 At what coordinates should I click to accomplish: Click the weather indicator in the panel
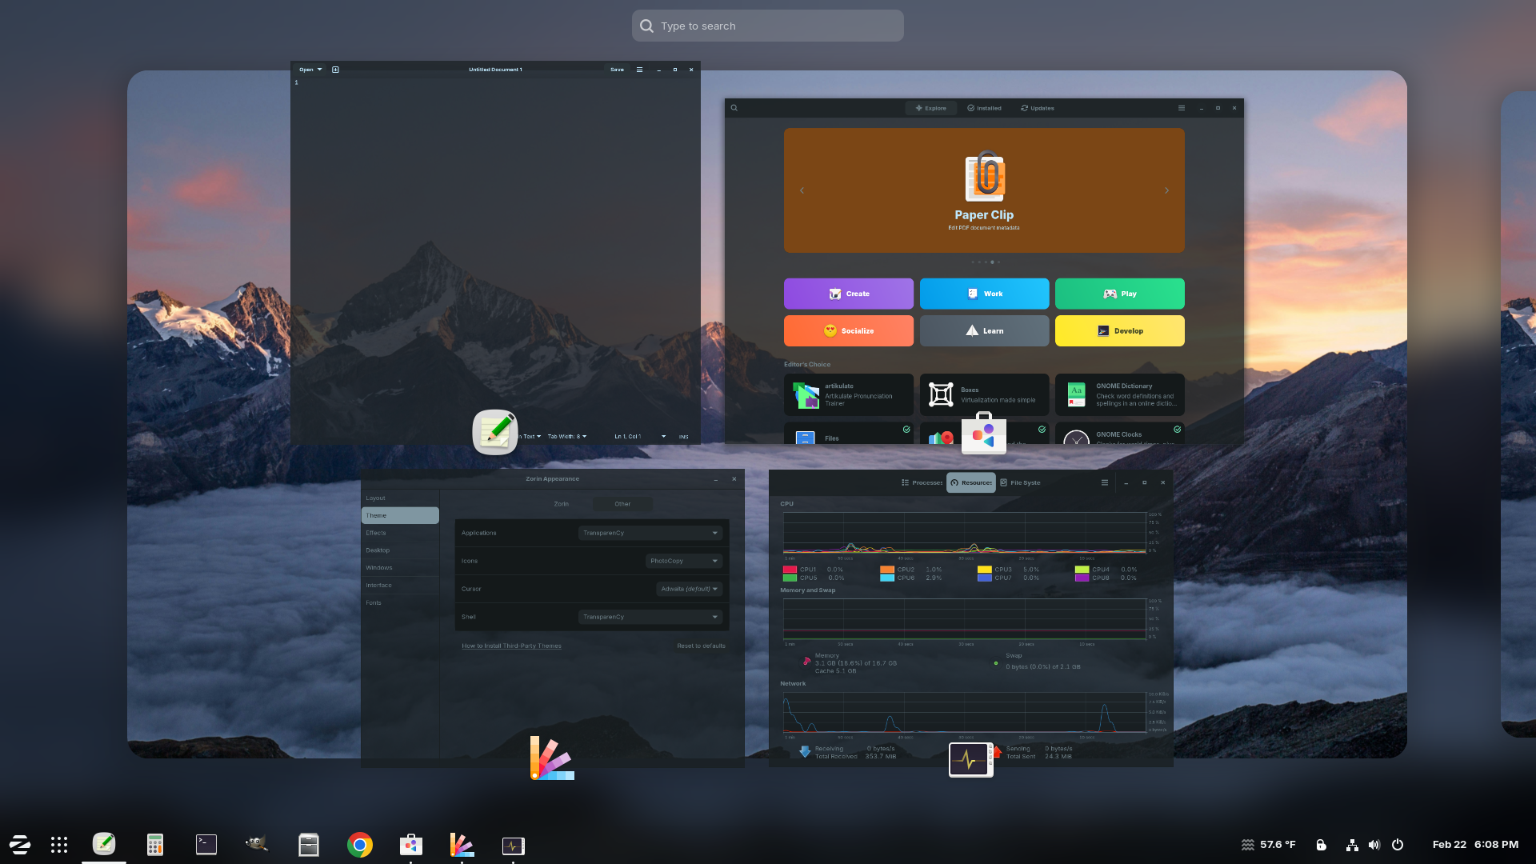[1268, 845]
